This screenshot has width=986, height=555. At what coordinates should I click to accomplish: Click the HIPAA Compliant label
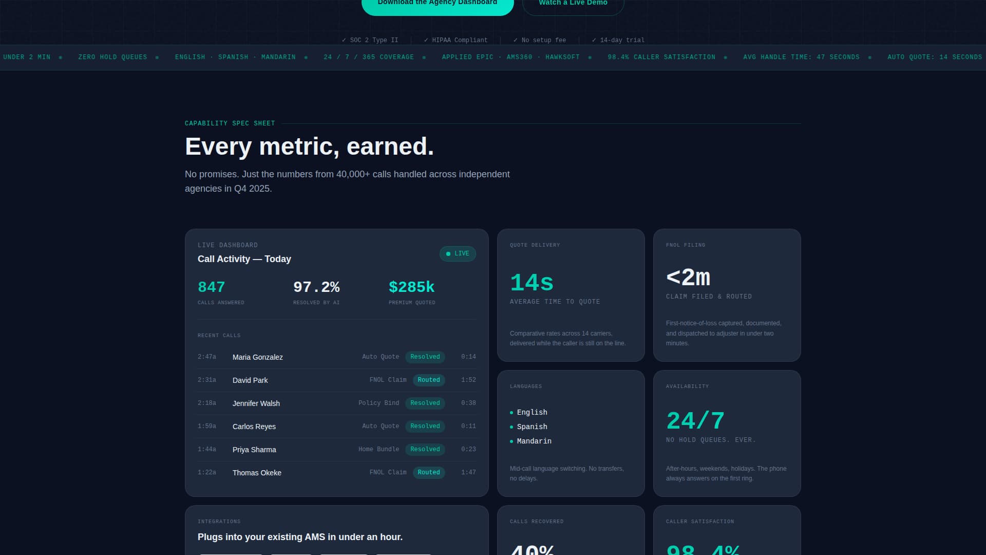pyautogui.click(x=456, y=40)
